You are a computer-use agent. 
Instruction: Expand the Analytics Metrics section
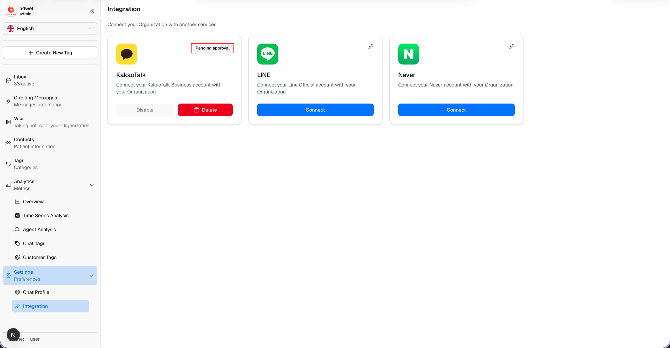pos(91,185)
